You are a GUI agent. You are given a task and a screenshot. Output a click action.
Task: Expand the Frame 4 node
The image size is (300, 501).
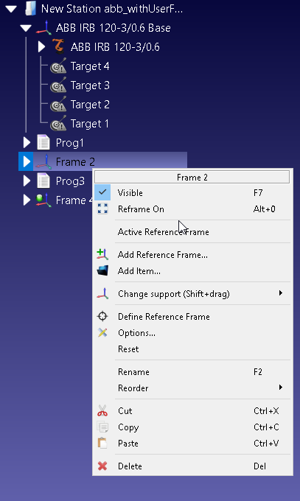tap(27, 200)
